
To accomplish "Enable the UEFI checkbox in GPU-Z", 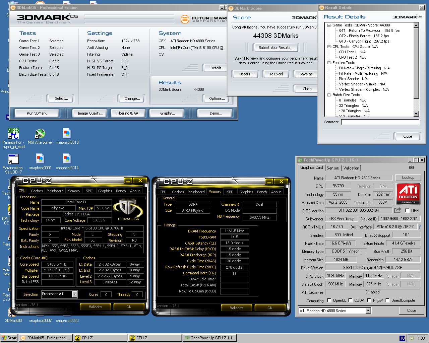I will 407,211.
